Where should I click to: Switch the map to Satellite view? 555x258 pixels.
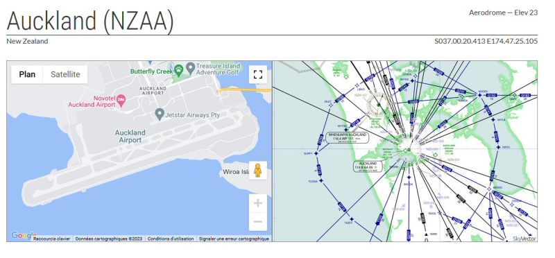pos(65,74)
